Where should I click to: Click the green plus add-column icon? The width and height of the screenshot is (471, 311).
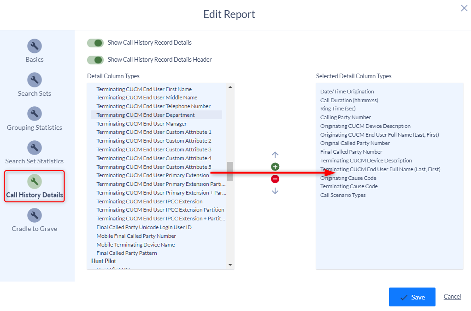(275, 167)
